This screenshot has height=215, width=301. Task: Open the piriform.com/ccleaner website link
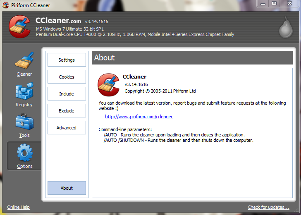tap(139, 117)
